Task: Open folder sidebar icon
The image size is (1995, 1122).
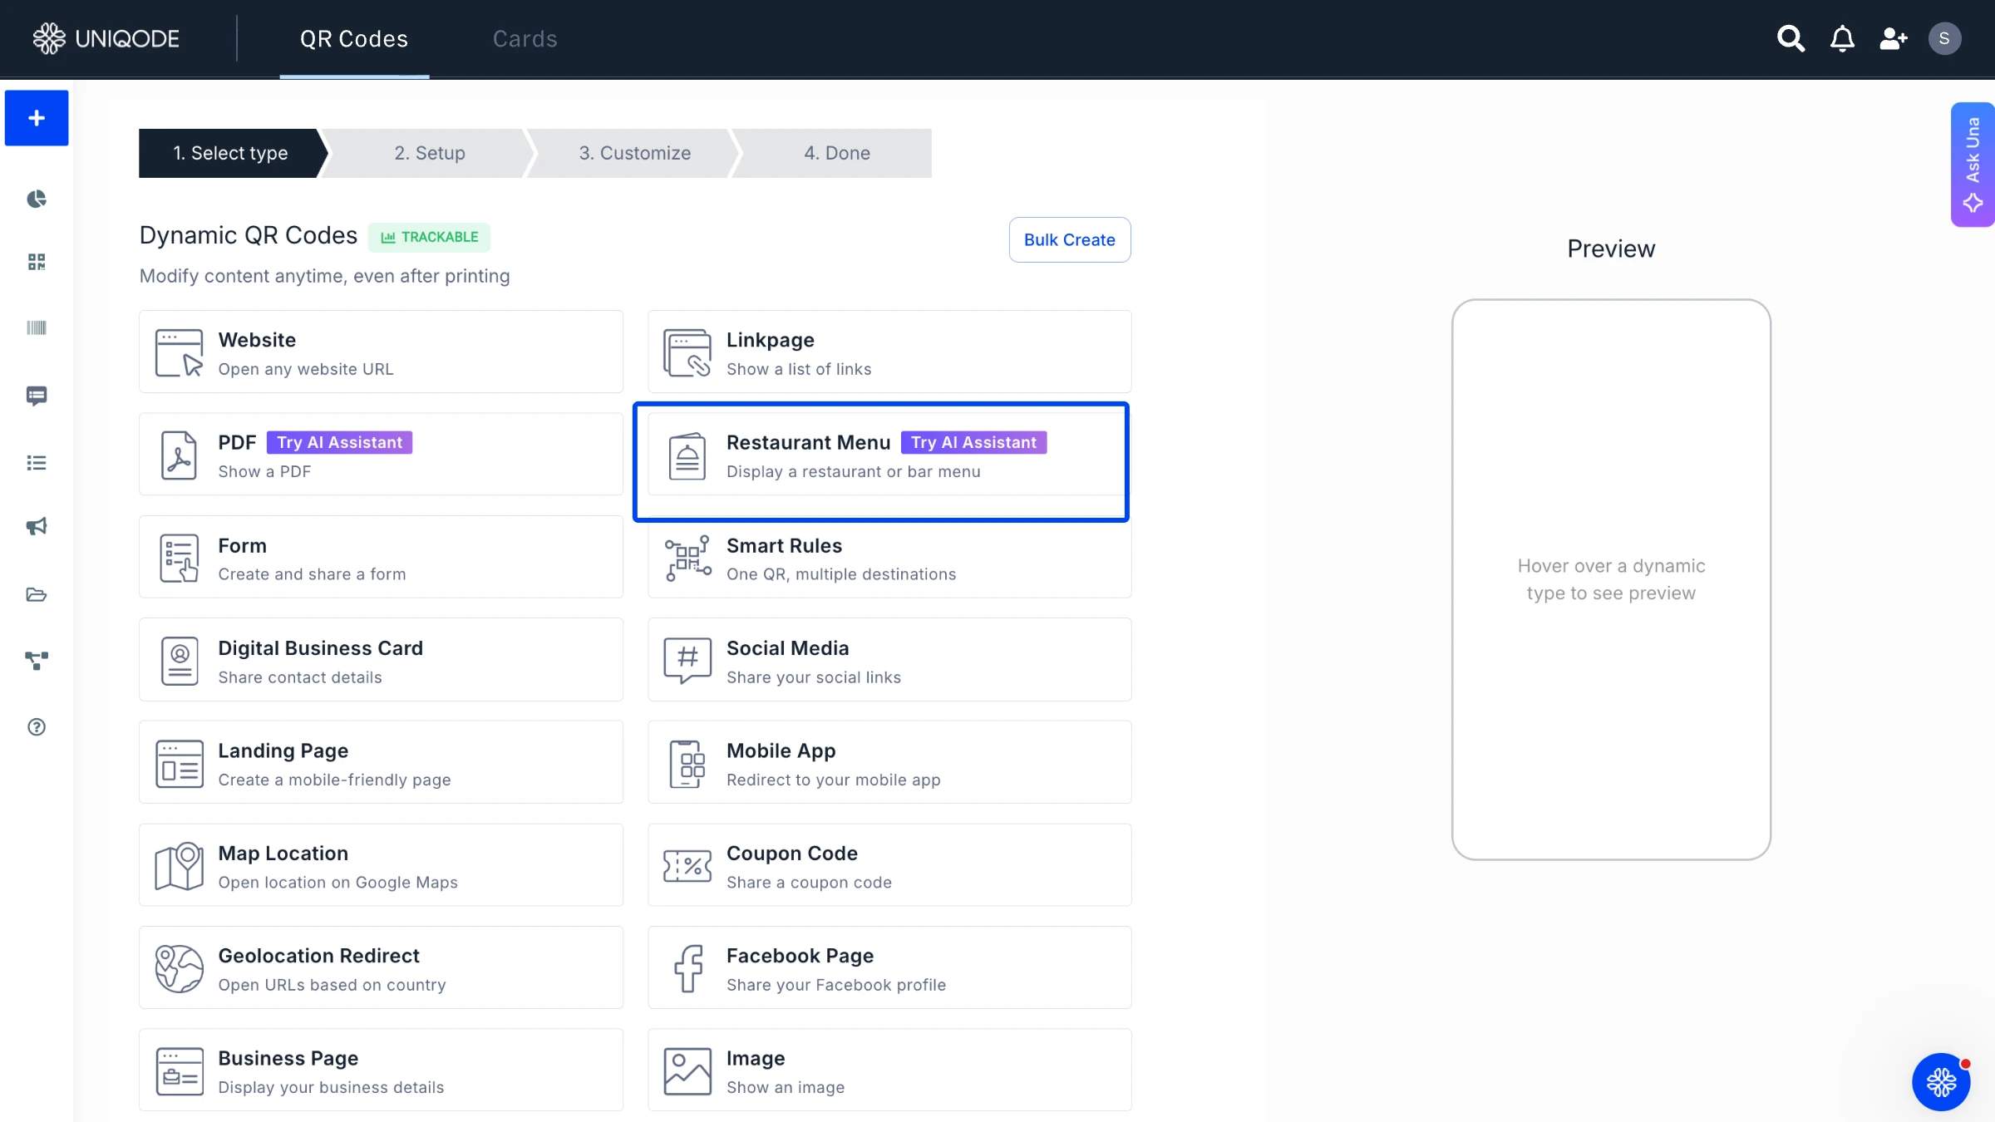Action: [x=37, y=594]
